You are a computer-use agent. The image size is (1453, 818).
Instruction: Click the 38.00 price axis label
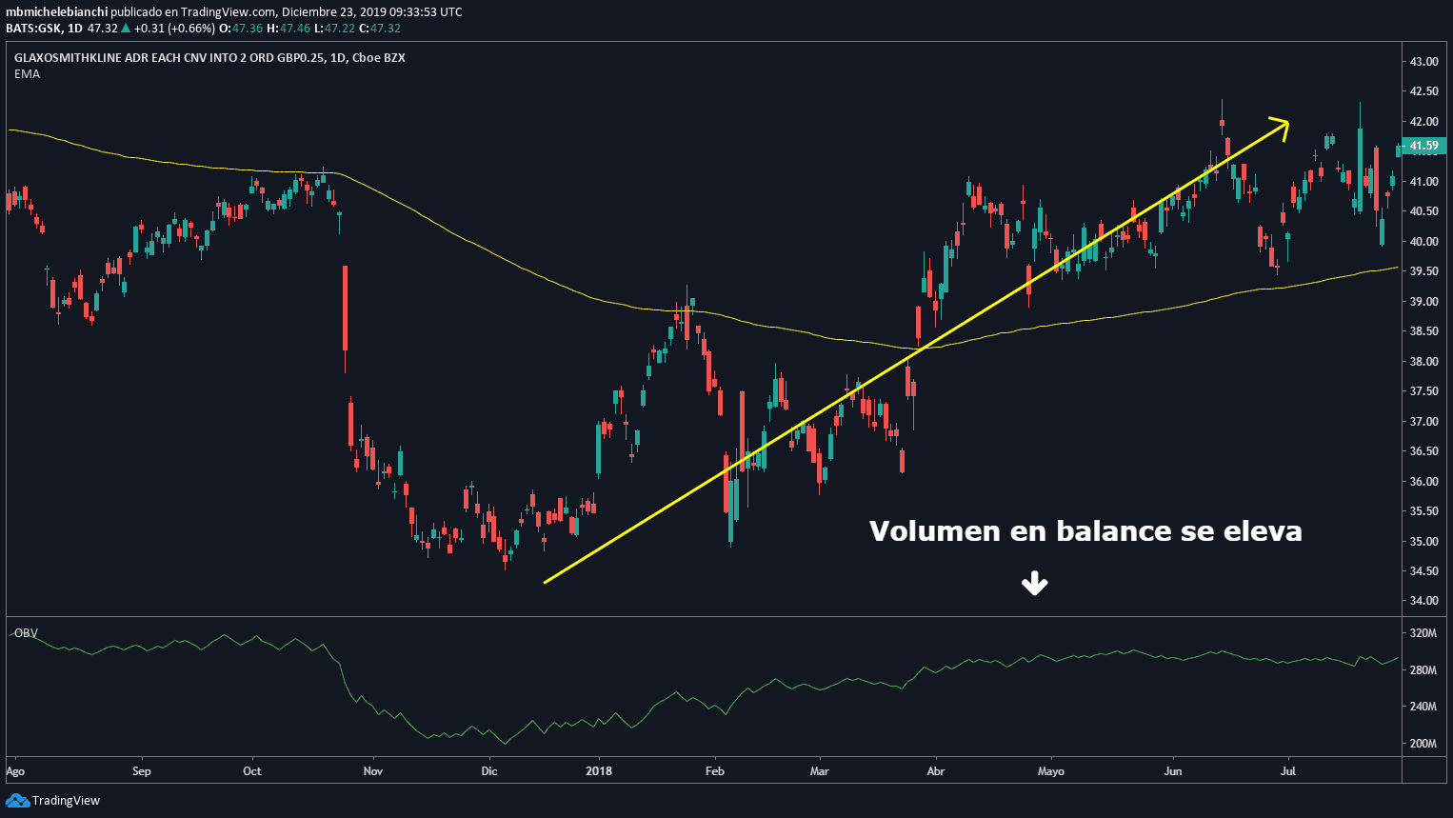[x=1424, y=362]
